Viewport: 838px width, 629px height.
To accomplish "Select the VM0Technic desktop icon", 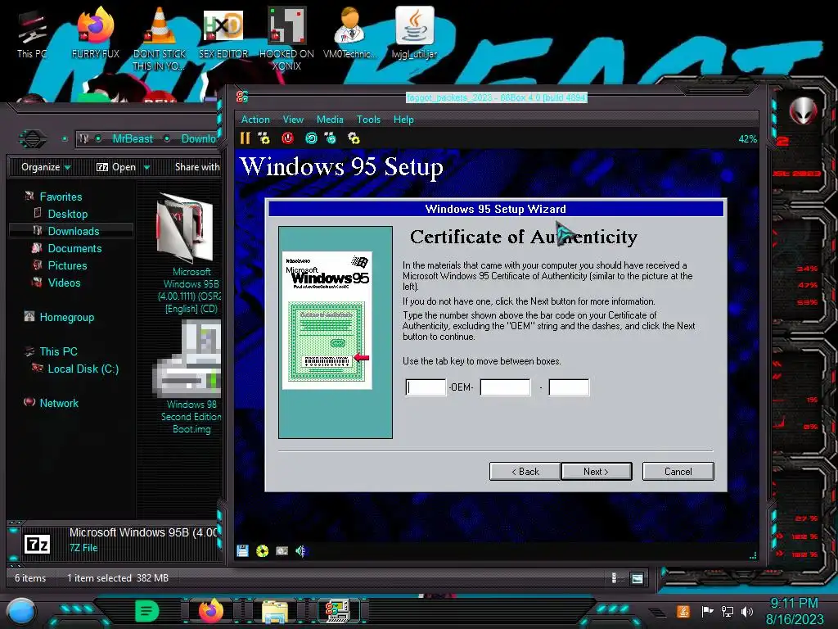I will [x=350, y=32].
